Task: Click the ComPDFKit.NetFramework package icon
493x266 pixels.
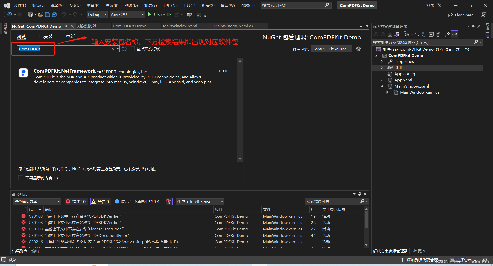Action: (x=23, y=73)
